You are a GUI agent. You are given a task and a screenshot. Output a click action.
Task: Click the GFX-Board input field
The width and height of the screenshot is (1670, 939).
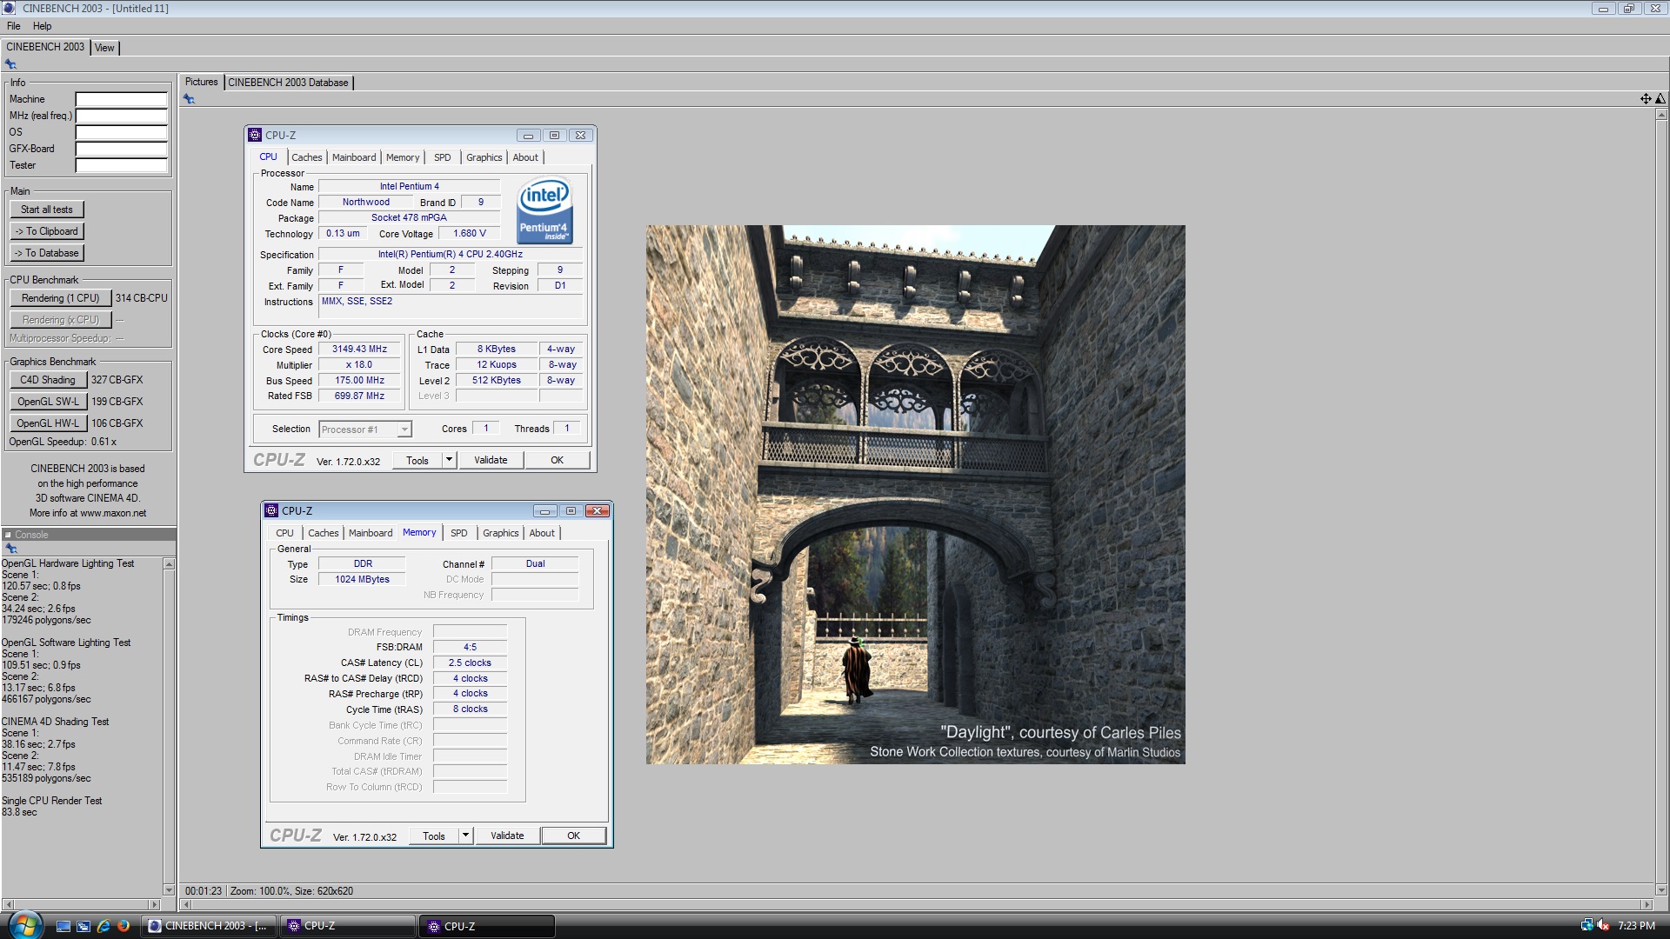pyautogui.click(x=121, y=149)
